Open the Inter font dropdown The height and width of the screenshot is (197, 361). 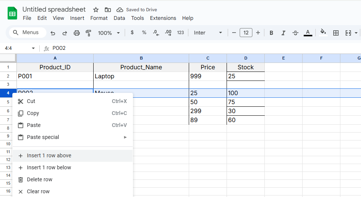click(208, 33)
